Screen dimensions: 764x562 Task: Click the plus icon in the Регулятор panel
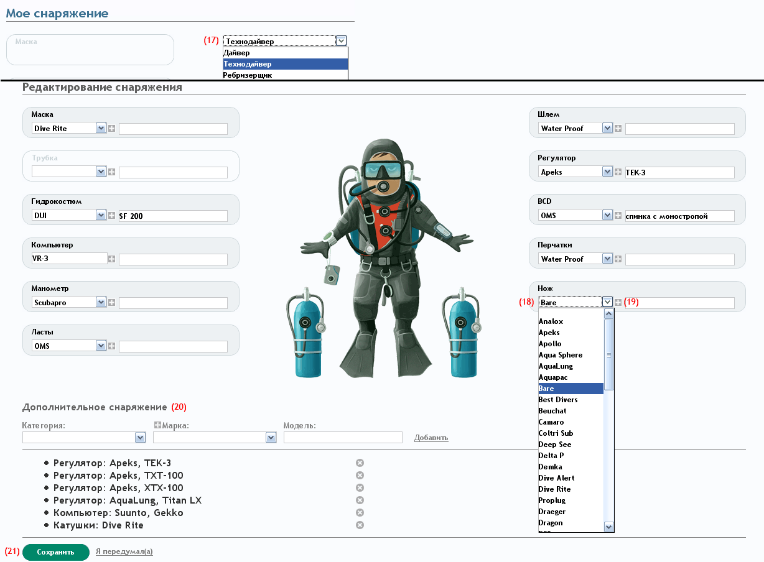click(x=618, y=172)
